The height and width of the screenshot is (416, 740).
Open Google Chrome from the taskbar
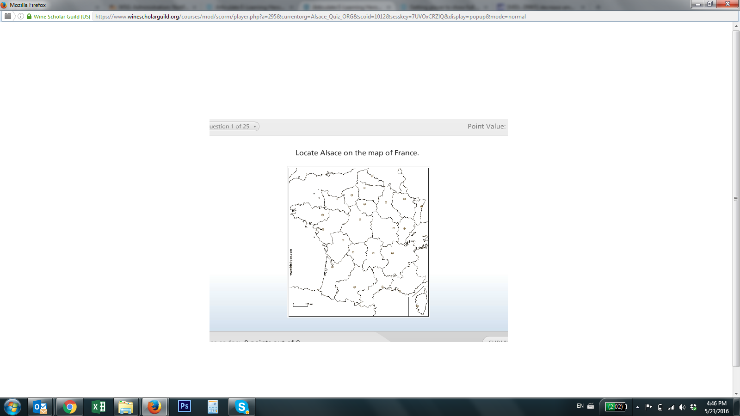tap(70, 407)
